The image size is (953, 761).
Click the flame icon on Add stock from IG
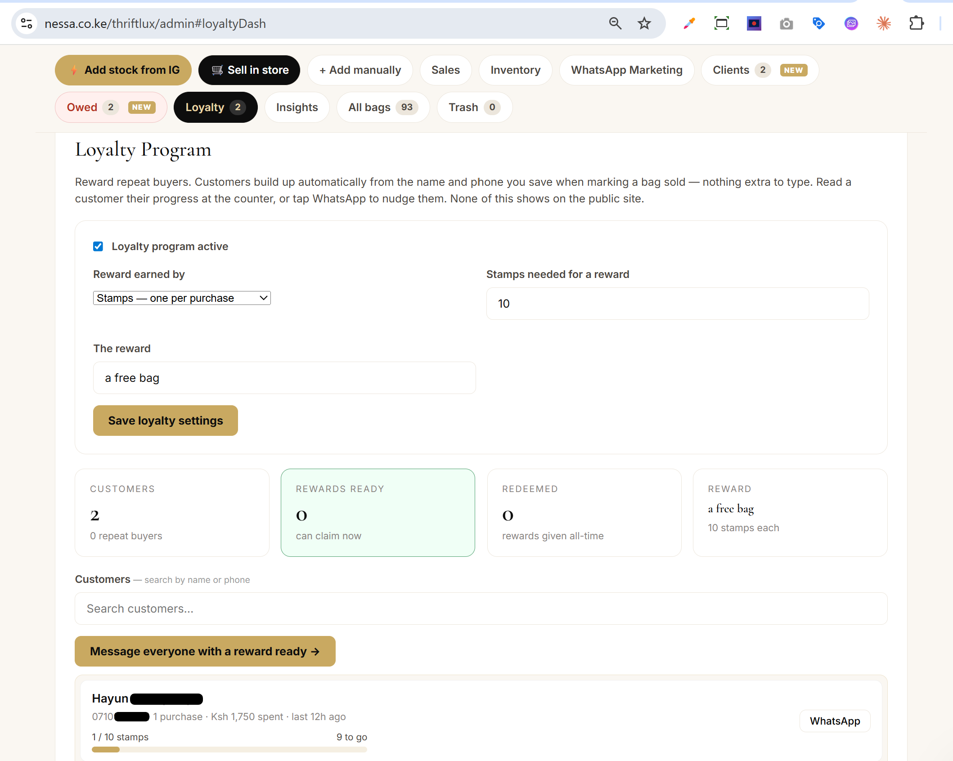[x=74, y=70]
